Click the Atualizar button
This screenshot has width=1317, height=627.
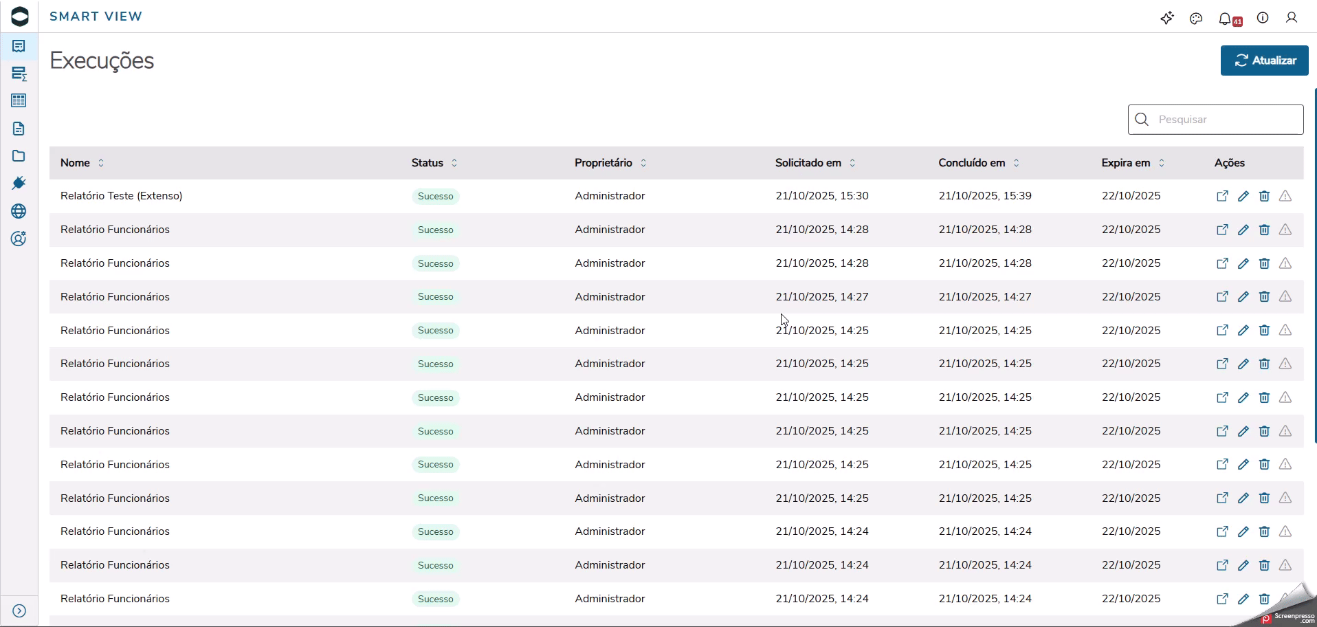pyautogui.click(x=1264, y=60)
